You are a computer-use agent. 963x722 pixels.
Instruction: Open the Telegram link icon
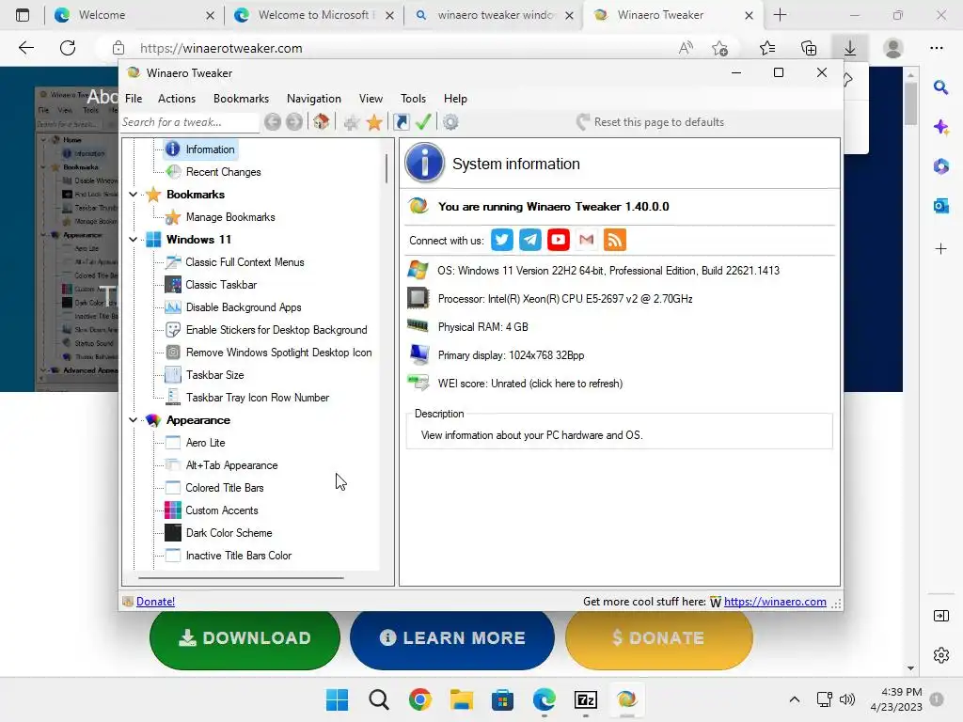click(530, 240)
